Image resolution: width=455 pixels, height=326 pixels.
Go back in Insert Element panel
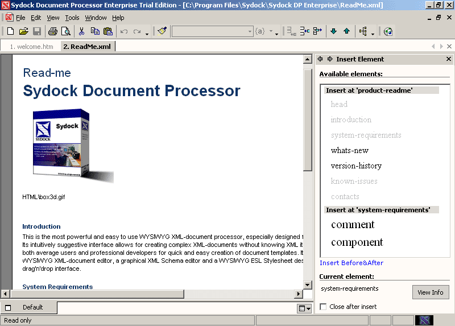pos(320,59)
